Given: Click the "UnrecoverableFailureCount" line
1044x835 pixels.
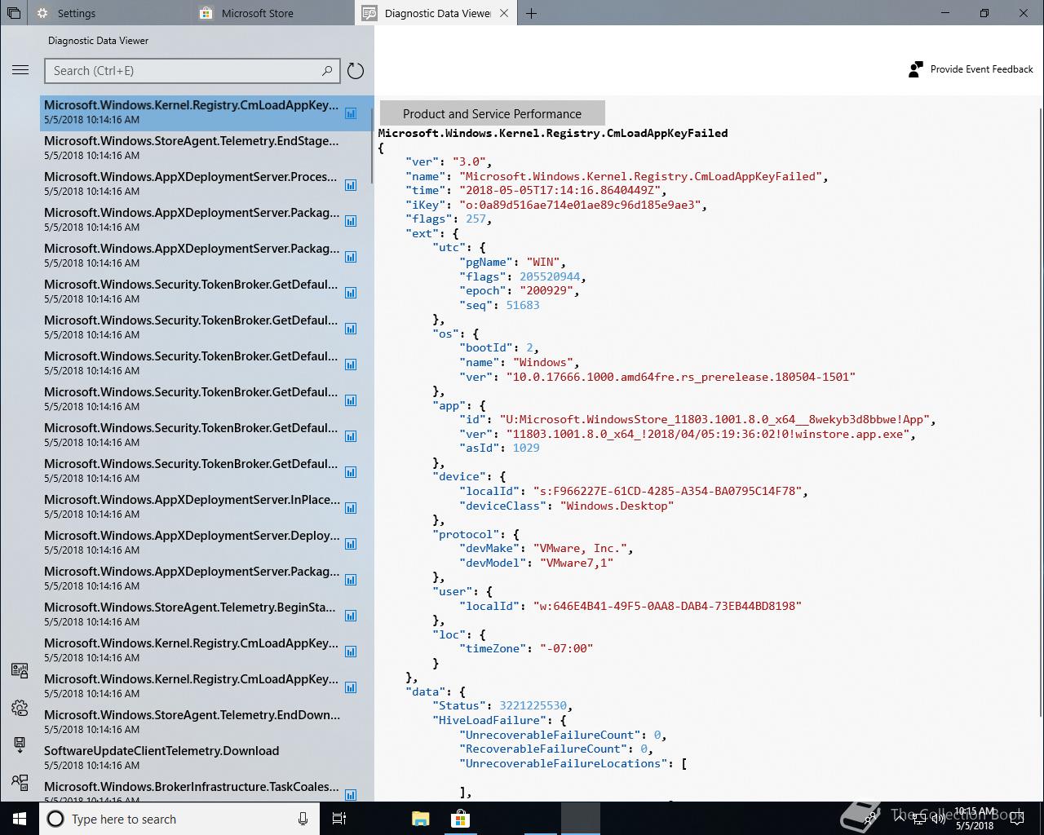Looking at the screenshot, I should [563, 735].
